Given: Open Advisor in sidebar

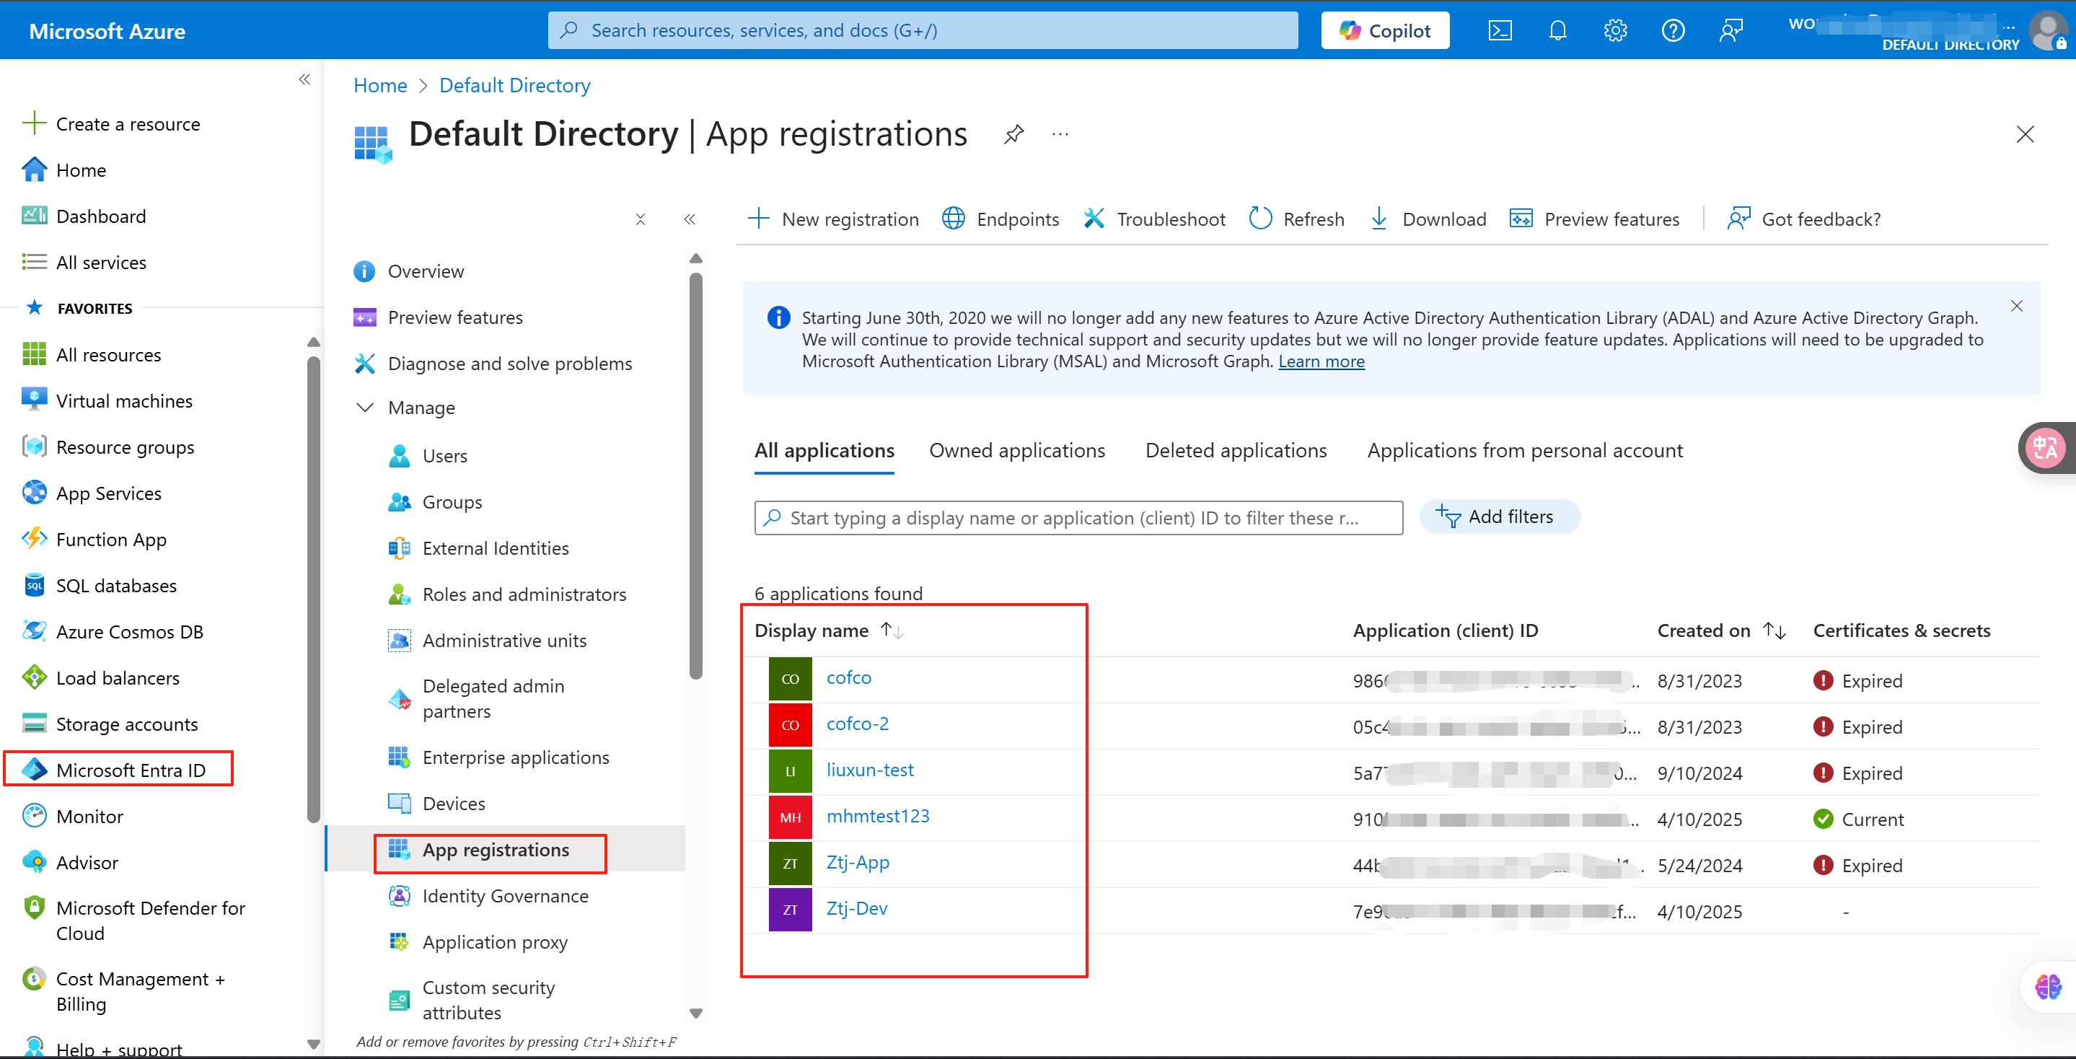Looking at the screenshot, I should coord(70,862).
